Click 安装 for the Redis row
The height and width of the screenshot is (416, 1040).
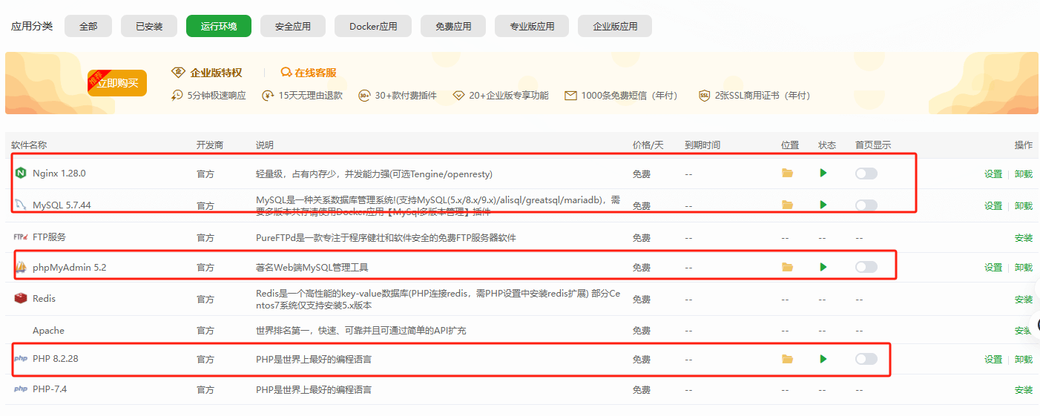1023,300
